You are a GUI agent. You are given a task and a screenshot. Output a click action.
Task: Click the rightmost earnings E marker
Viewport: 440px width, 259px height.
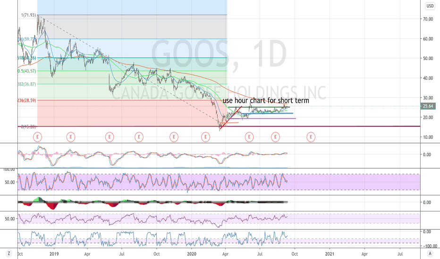tap(311, 137)
